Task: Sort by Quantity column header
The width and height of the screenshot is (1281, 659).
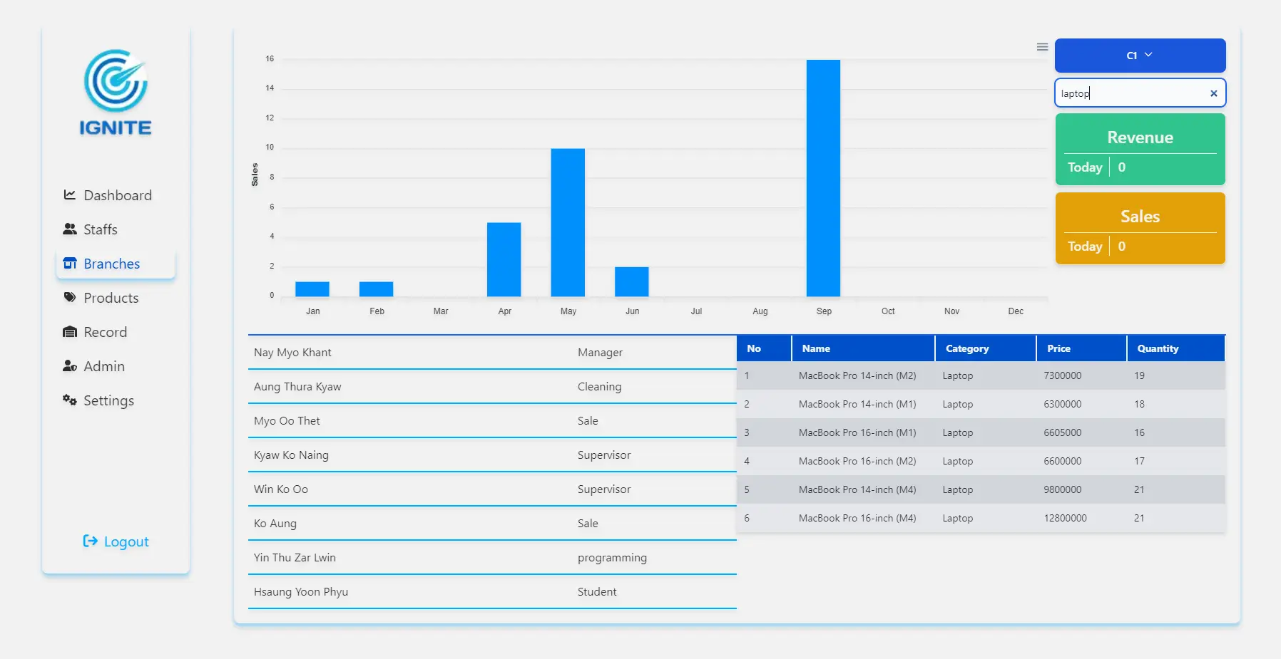Action: (x=1158, y=348)
